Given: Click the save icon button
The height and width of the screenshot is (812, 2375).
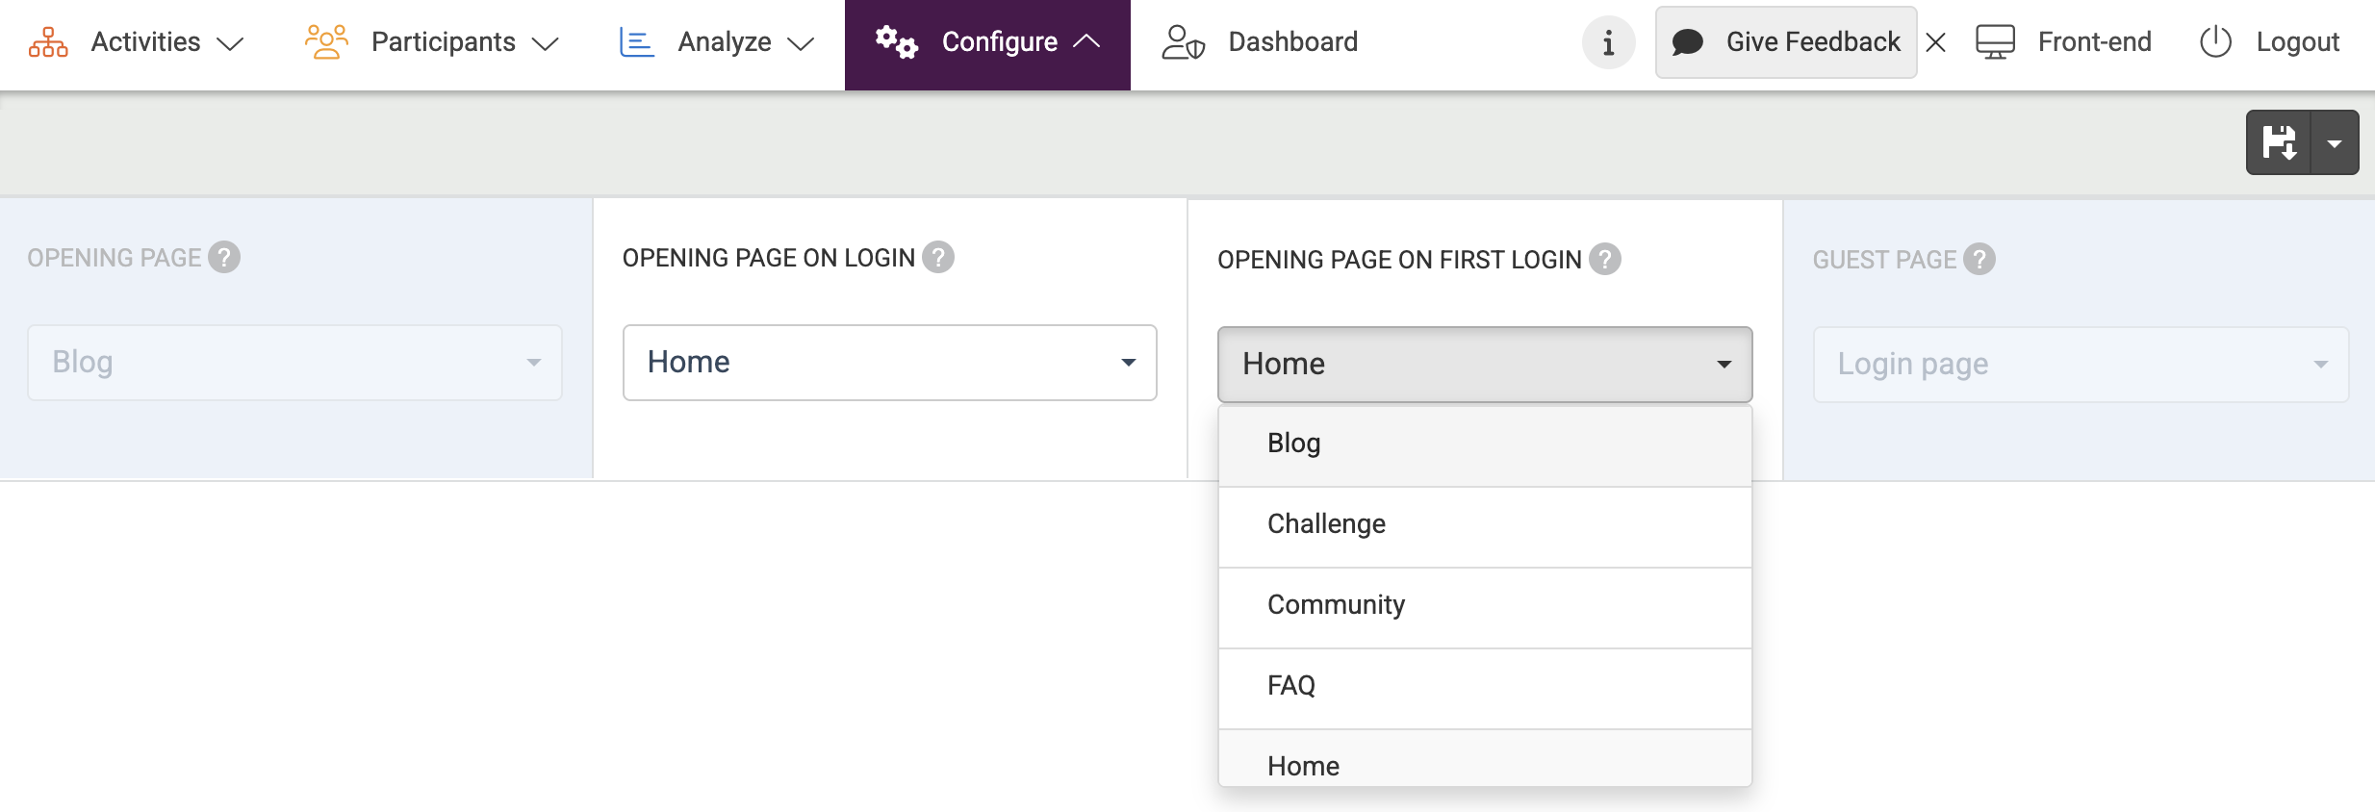Looking at the screenshot, I should coord(2279,142).
